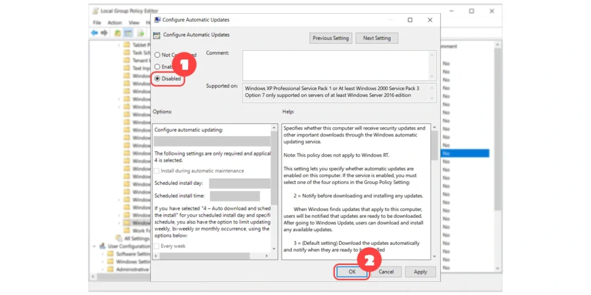
Task: Click the export list toolbar icon
Action: click(x=141, y=33)
